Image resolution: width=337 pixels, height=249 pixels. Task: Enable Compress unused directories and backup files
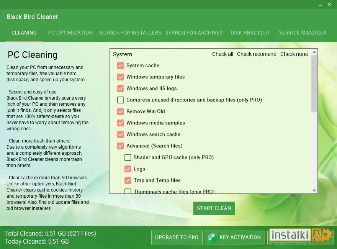pos(121,100)
